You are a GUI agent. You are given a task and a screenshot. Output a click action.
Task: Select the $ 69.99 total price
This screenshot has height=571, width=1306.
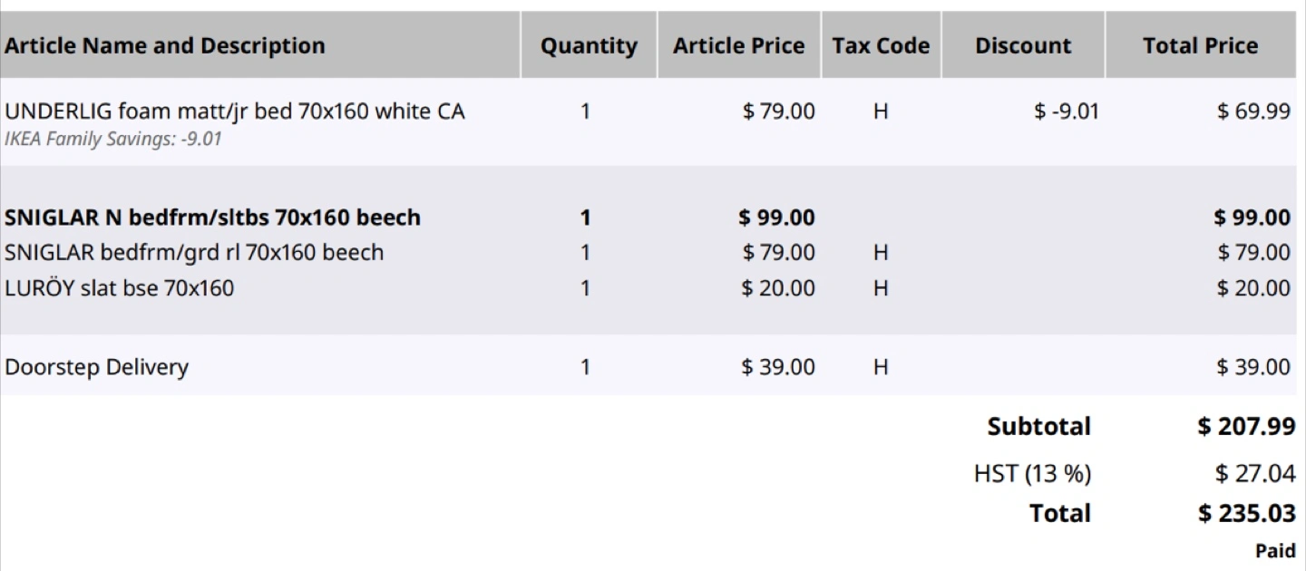[x=1253, y=111]
